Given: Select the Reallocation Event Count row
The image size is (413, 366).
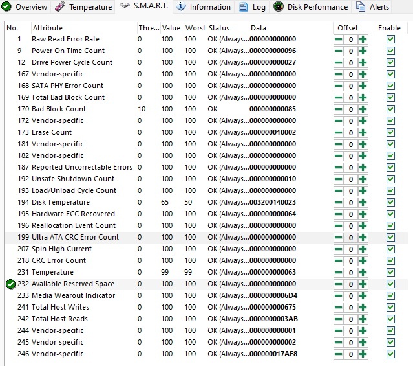Looking at the screenshot, I should point(74,226).
